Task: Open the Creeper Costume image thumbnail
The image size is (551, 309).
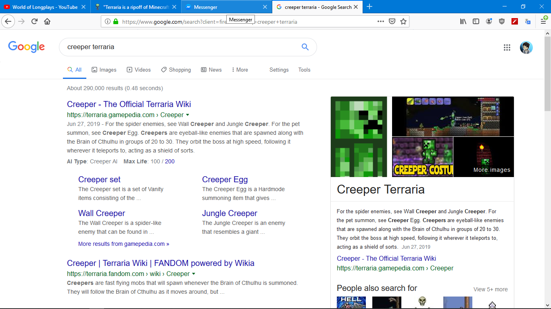Action: pyautogui.click(x=422, y=157)
